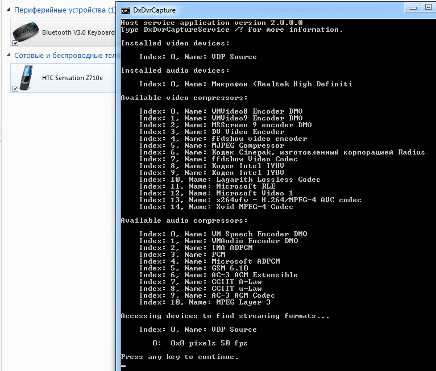
Task: Click the Microsoft Video 1 line
Action: coord(216,193)
